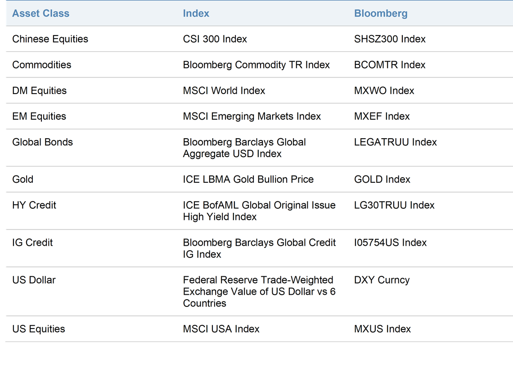
Task: Click the LEGATRUU Index ticker
Action: coord(395,142)
